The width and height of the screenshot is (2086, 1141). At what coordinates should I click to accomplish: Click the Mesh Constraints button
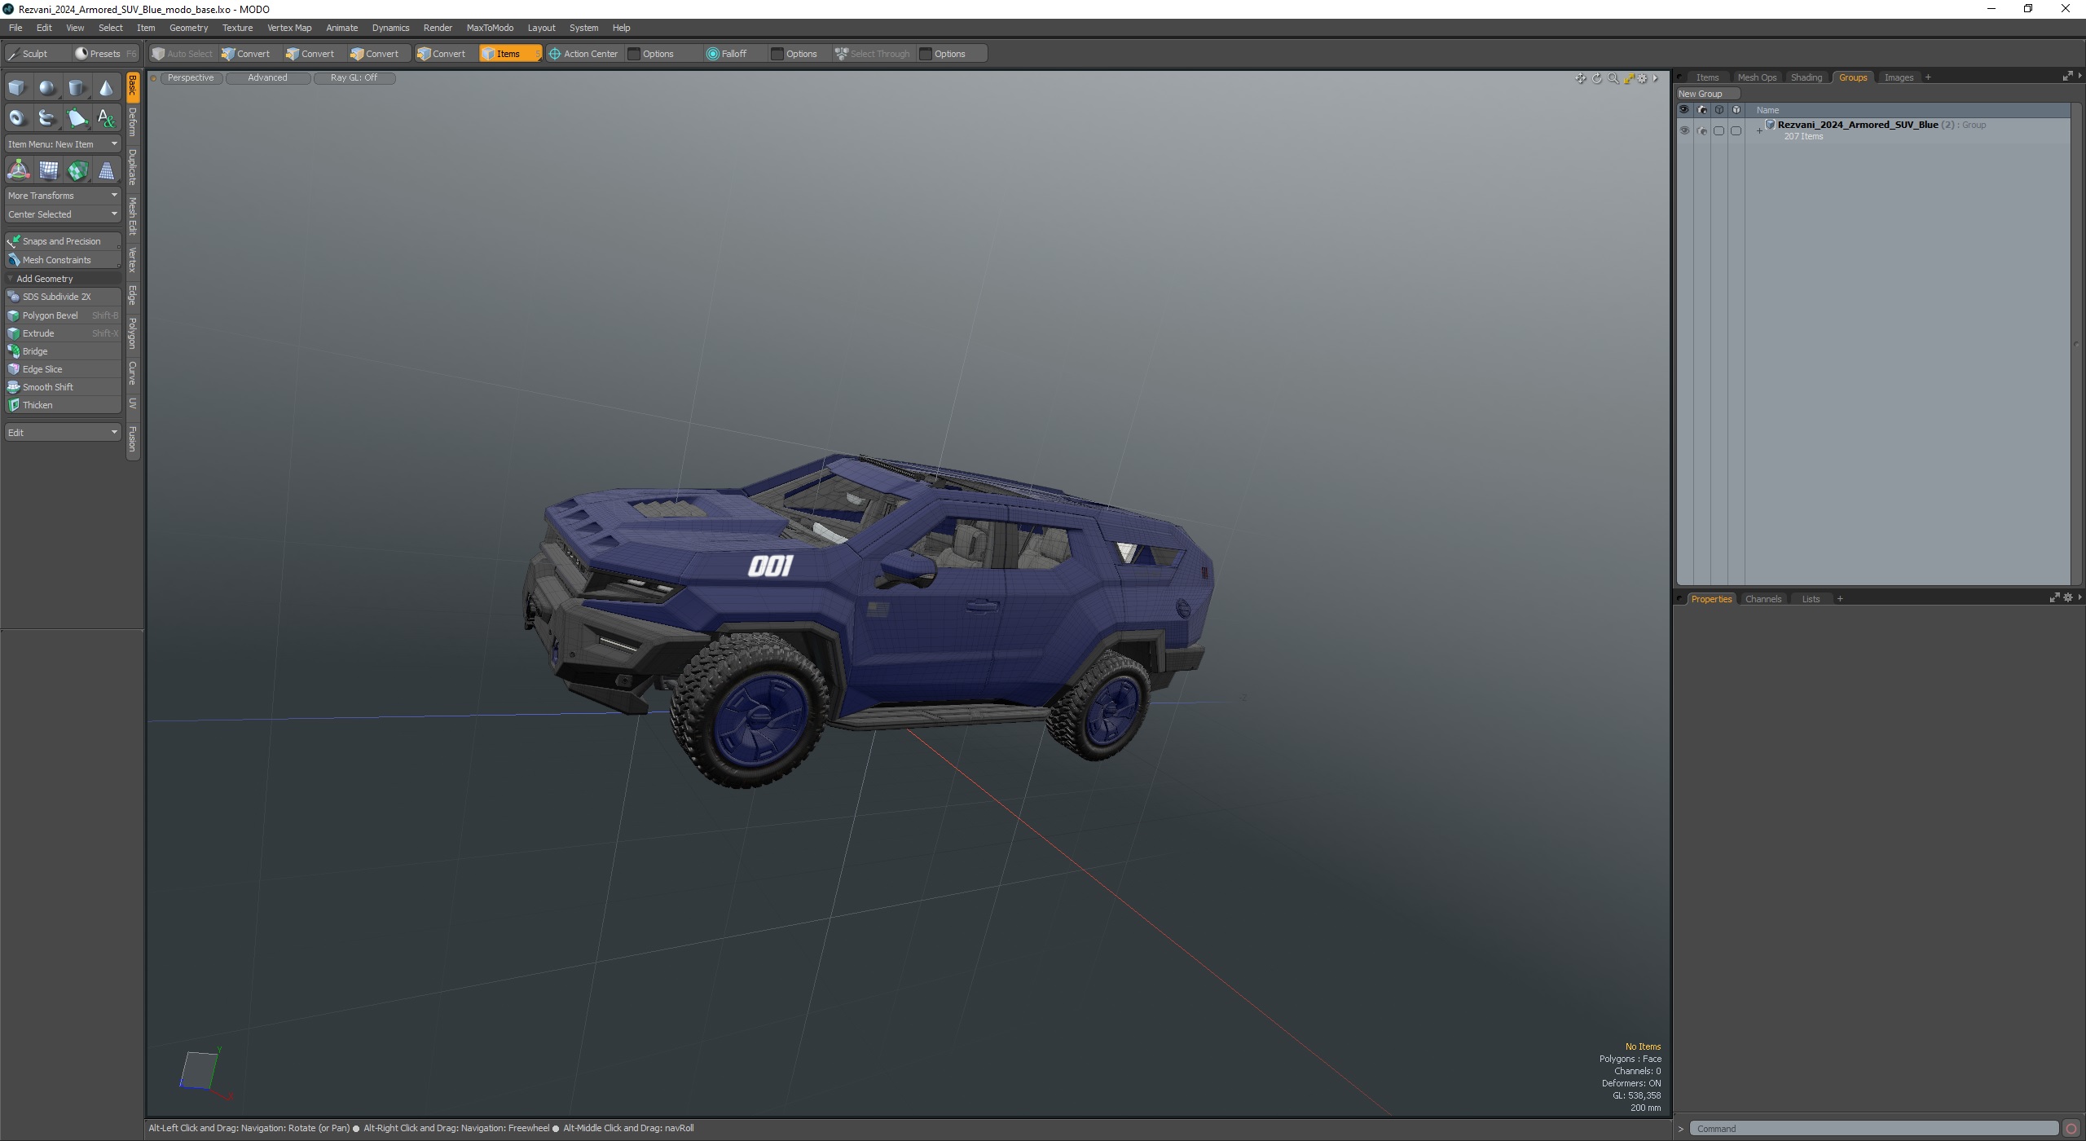pyautogui.click(x=63, y=260)
